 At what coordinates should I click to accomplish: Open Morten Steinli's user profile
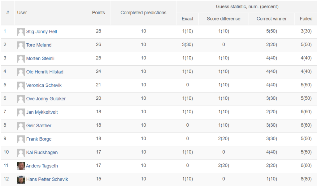(x=40, y=59)
